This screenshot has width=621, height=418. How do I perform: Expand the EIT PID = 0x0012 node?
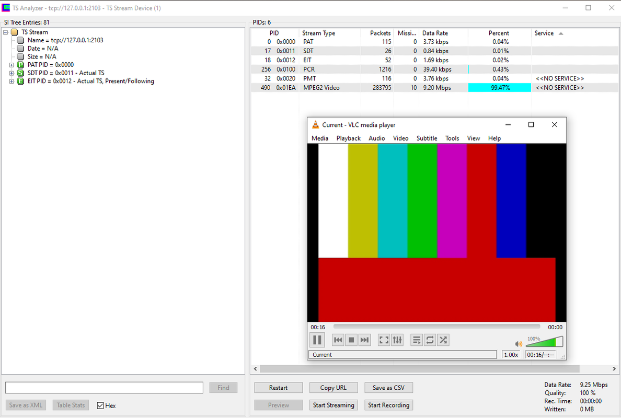[11, 81]
